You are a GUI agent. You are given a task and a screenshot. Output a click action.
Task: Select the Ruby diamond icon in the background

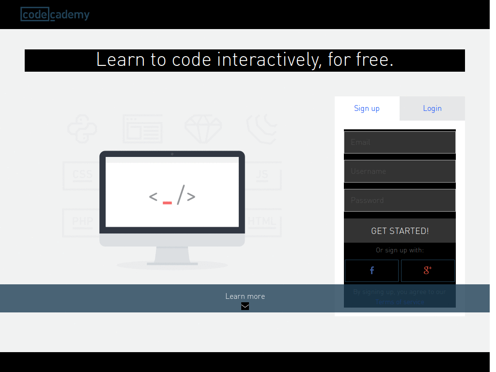click(x=203, y=129)
